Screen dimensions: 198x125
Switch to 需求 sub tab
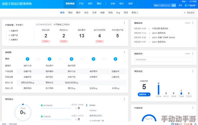tap(78, 13)
